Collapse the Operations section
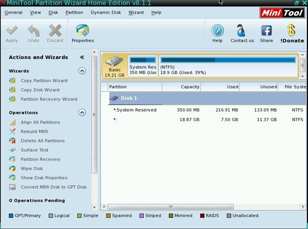Viewport: 308px width, 229px height. pos(82,113)
